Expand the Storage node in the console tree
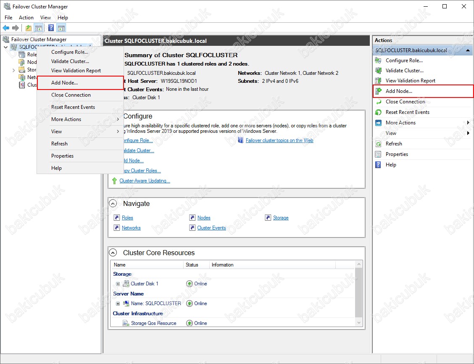Screen dimensions: 474x364 coord(13,70)
